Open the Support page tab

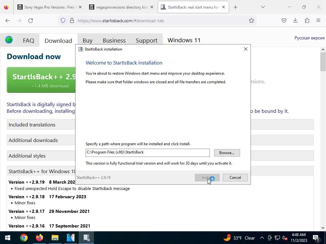(x=146, y=40)
